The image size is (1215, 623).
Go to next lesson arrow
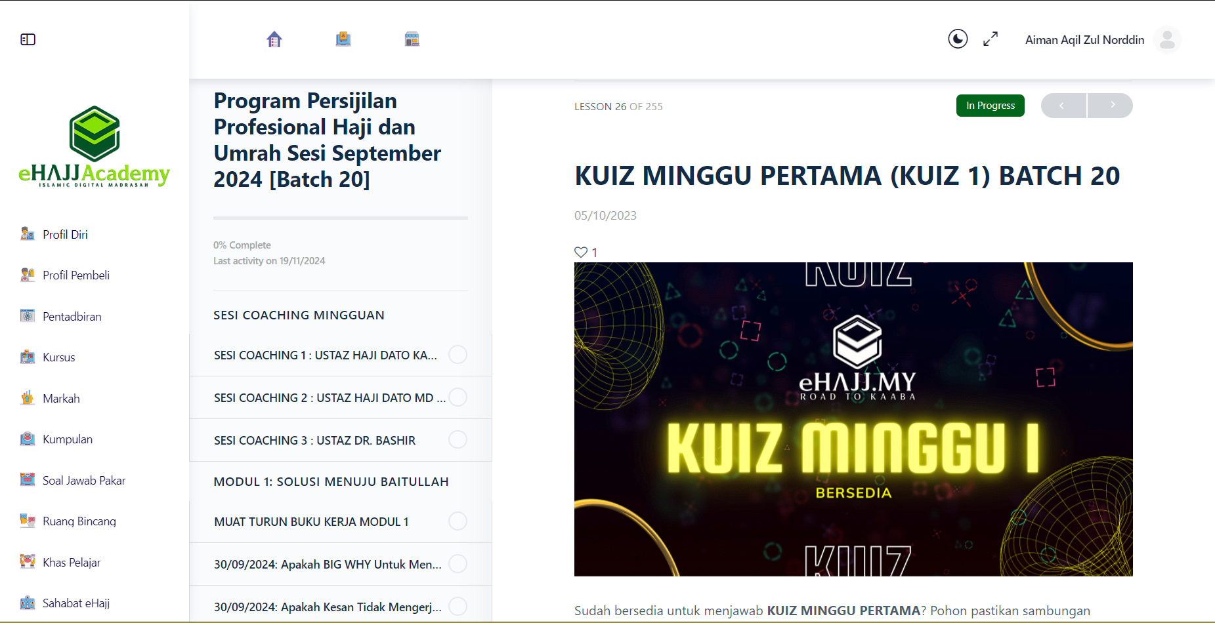(1111, 106)
